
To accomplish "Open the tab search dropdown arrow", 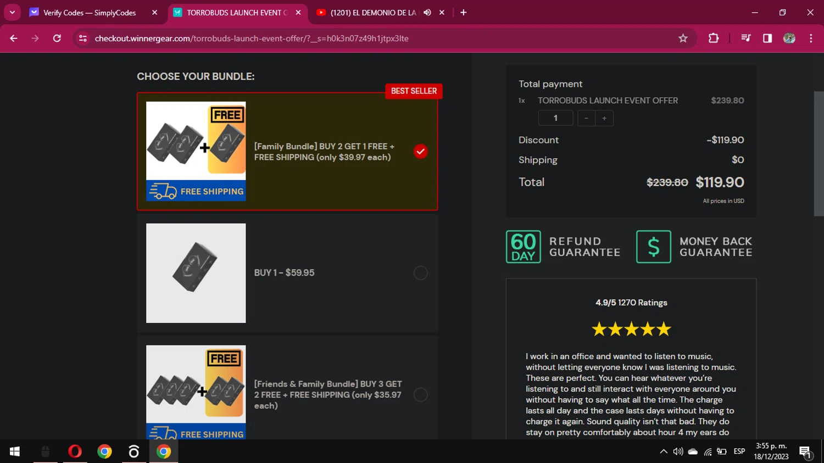I will point(12,12).
